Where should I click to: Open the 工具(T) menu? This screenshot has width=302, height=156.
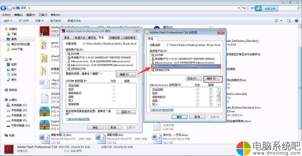[x=43, y=15]
